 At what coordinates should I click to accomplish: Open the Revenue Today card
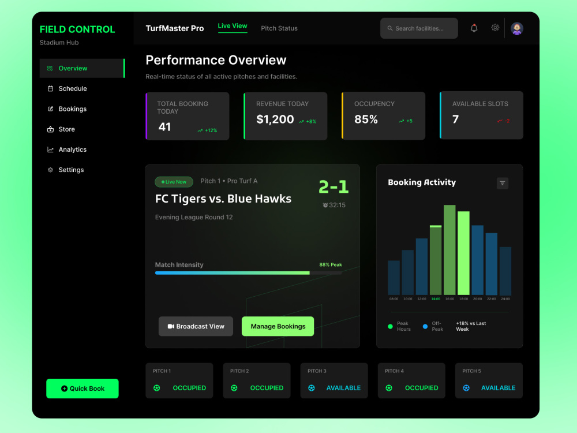(x=286, y=116)
